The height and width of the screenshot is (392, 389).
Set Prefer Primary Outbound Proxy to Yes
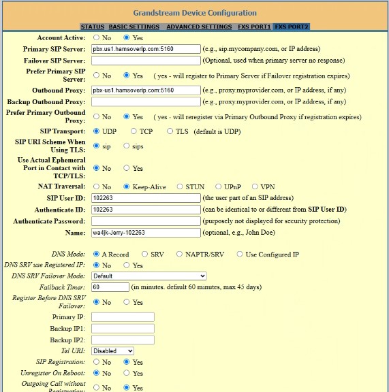(127, 116)
